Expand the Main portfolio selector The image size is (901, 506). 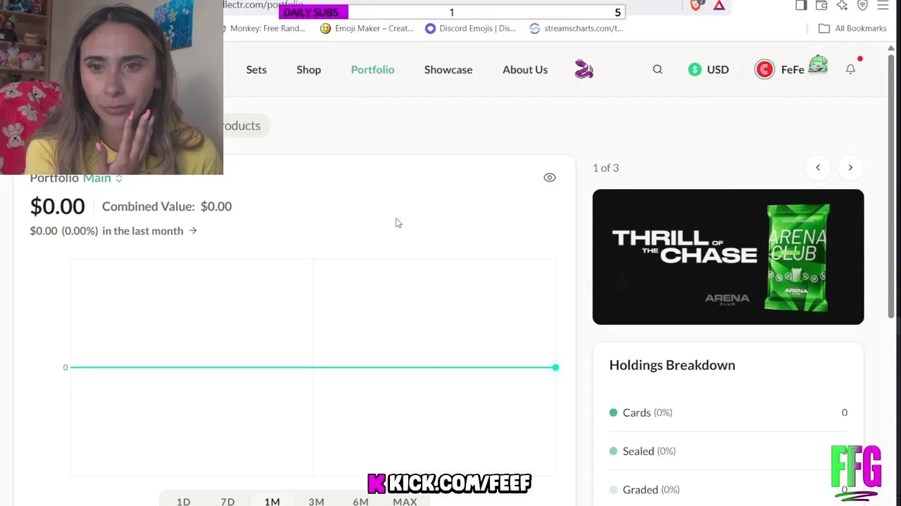tap(103, 178)
